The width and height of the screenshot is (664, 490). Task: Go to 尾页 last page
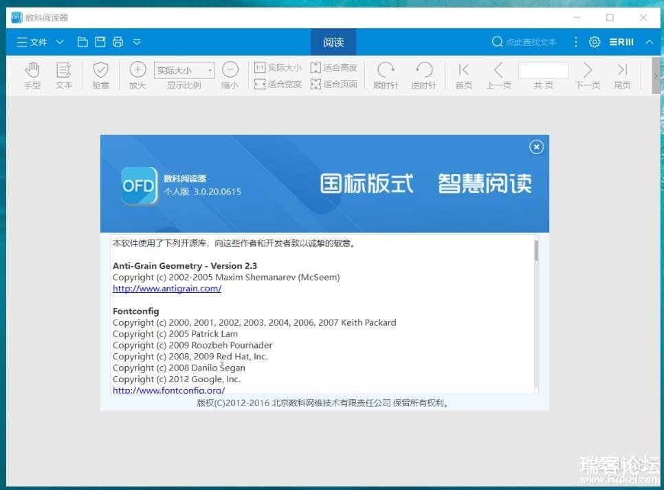[622, 76]
